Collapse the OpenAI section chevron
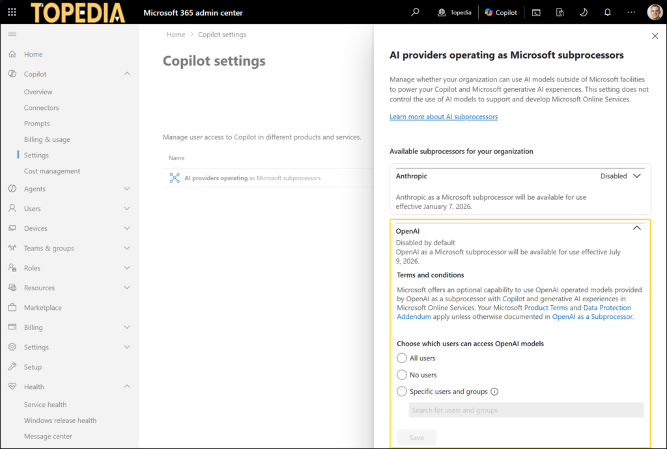The width and height of the screenshot is (667, 449). [x=637, y=228]
